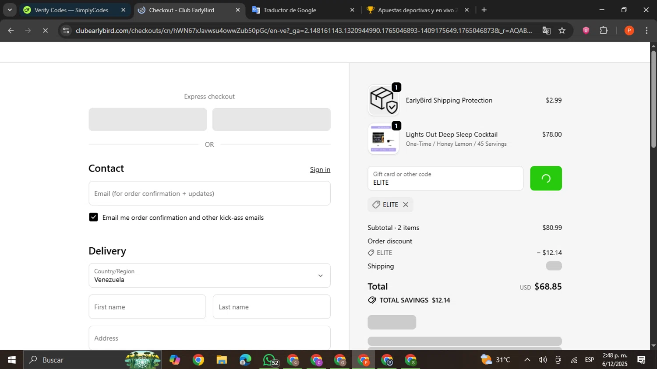Click the volume speaker icon
Image resolution: width=657 pixels, height=369 pixels.
coord(543,360)
